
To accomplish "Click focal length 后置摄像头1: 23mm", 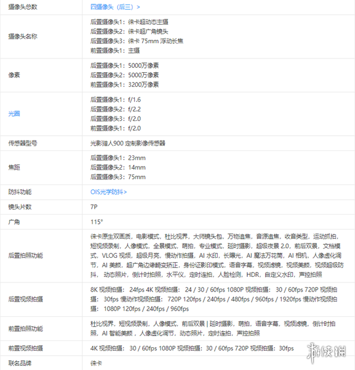I will click(118, 158).
